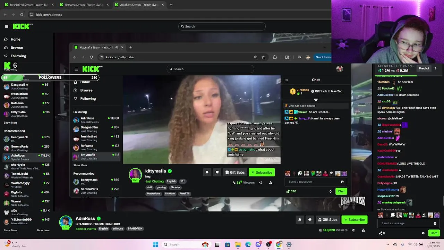Open user avatar menu in inner Kick page
The height and width of the screenshot is (250, 444).
[340, 69]
